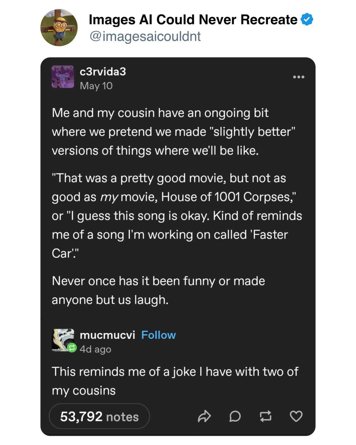The height and width of the screenshot is (445, 356).
Task: Reblog the post with the arrows icon
Action: click(x=266, y=417)
